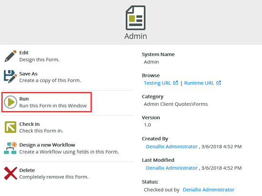
Task: Click the Check In arrow icon
Action: [x=10, y=127]
